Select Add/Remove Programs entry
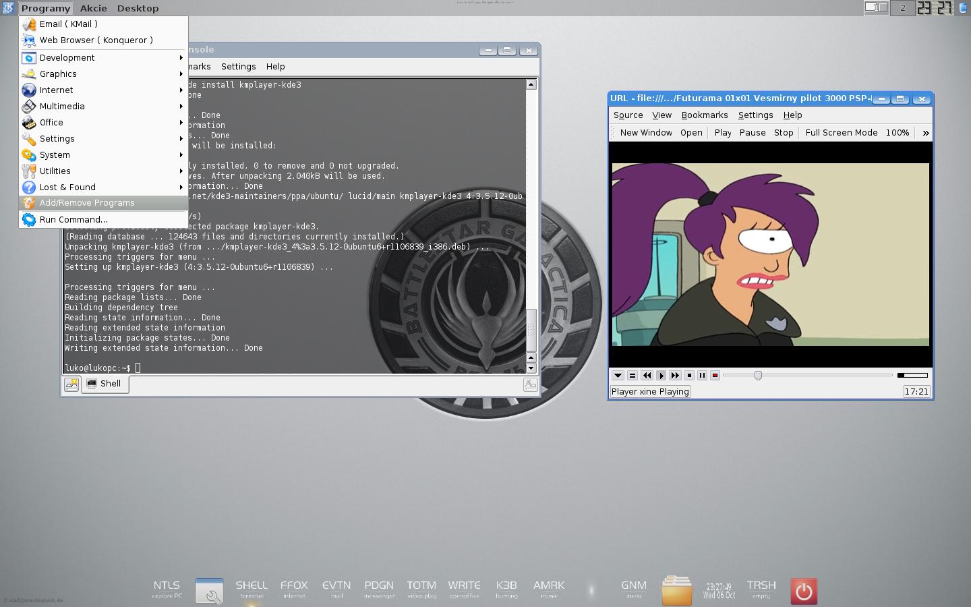Image resolution: width=971 pixels, height=607 pixels. pos(103,202)
